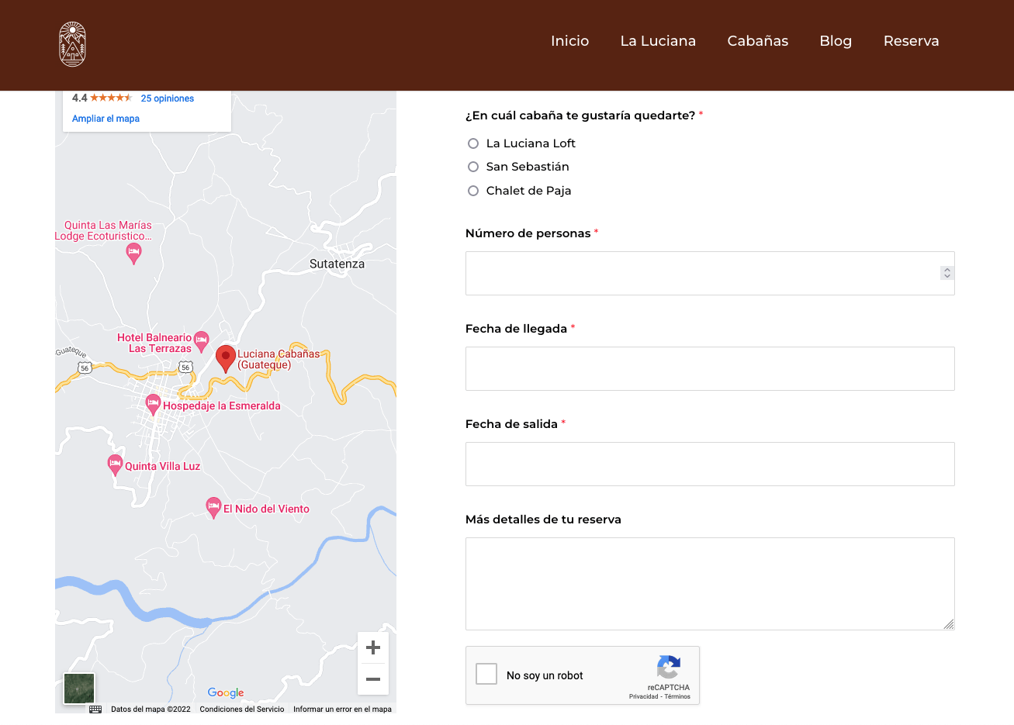
Task: Go to the Cabañas menu item
Action: (757, 41)
